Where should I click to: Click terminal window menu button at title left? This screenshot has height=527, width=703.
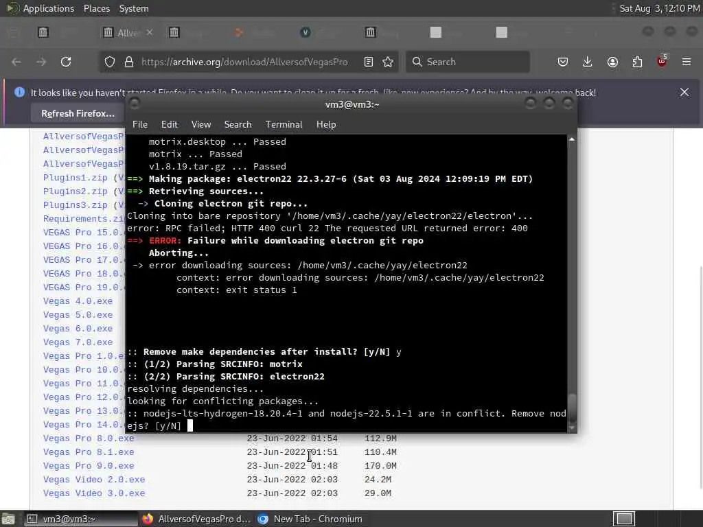(134, 104)
